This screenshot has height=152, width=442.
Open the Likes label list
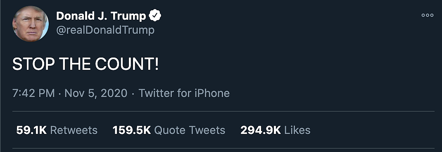[x=297, y=130]
